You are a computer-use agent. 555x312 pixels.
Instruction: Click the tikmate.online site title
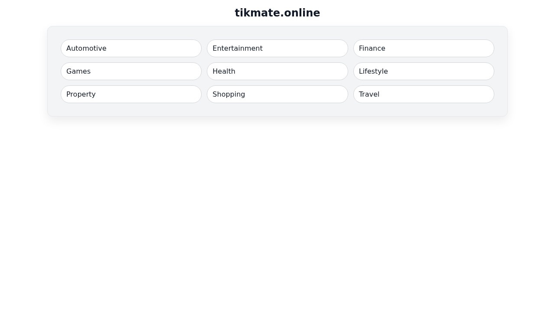click(x=277, y=13)
